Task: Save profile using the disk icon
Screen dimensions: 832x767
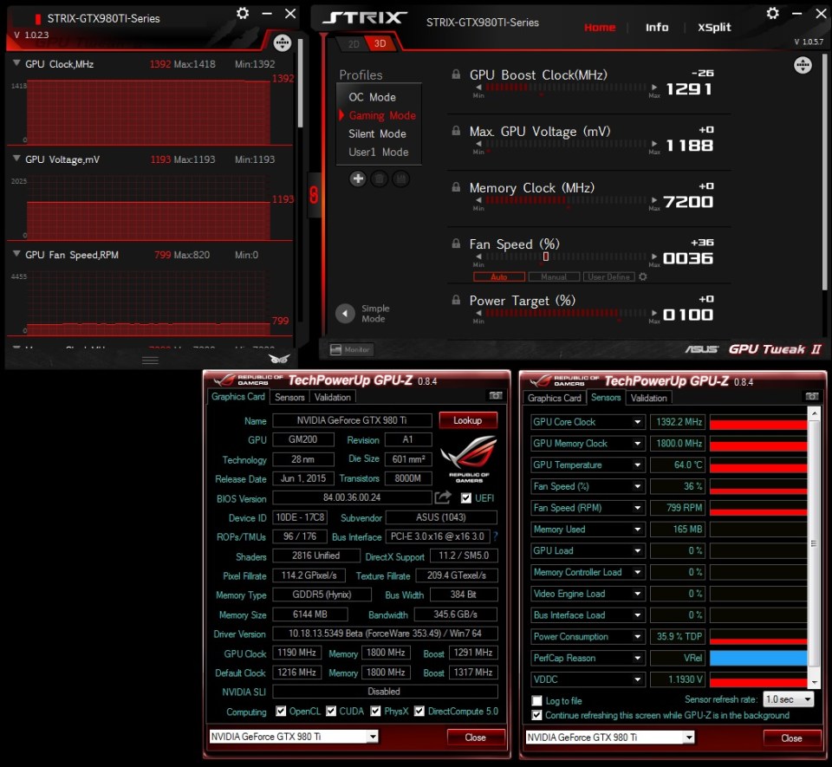Action: point(400,179)
